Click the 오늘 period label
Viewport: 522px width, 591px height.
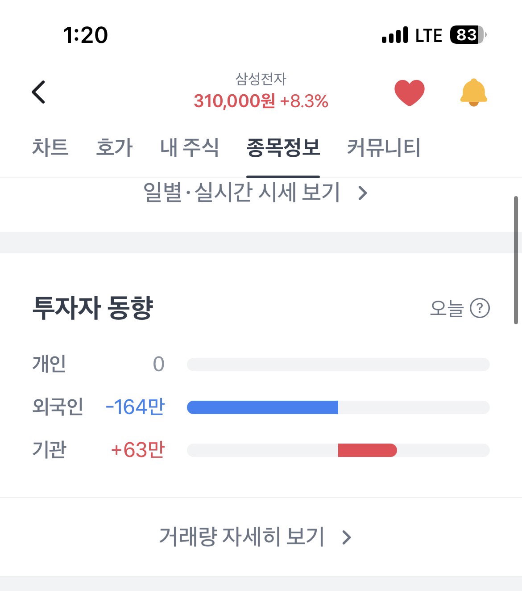point(447,308)
